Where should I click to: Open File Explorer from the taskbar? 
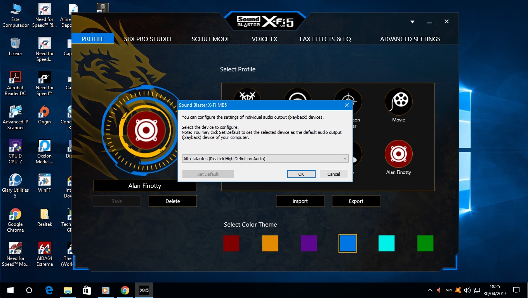pyautogui.click(x=68, y=290)
